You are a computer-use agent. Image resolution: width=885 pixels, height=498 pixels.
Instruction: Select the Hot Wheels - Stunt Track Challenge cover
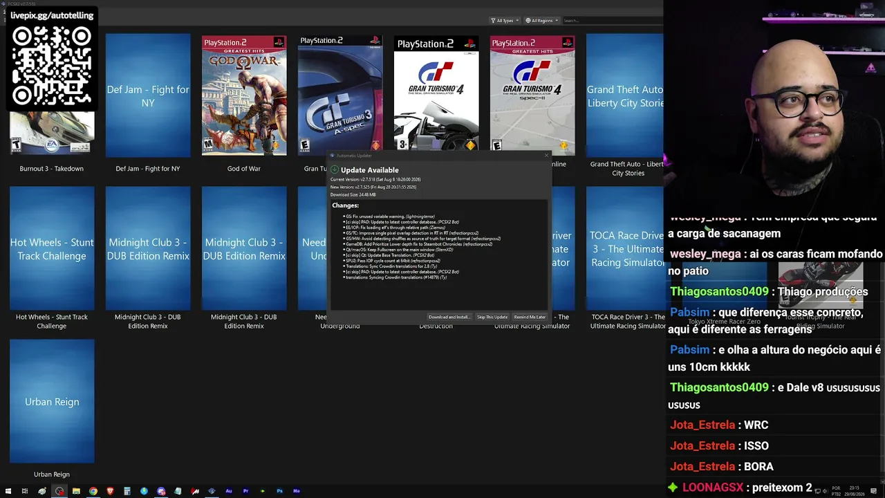pos(52,248)
